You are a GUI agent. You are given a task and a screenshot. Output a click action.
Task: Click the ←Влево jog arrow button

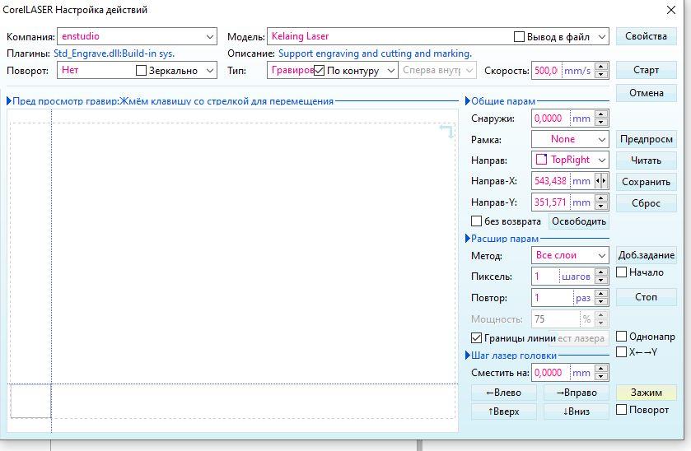pyautogui.click(x=503, y=393)
